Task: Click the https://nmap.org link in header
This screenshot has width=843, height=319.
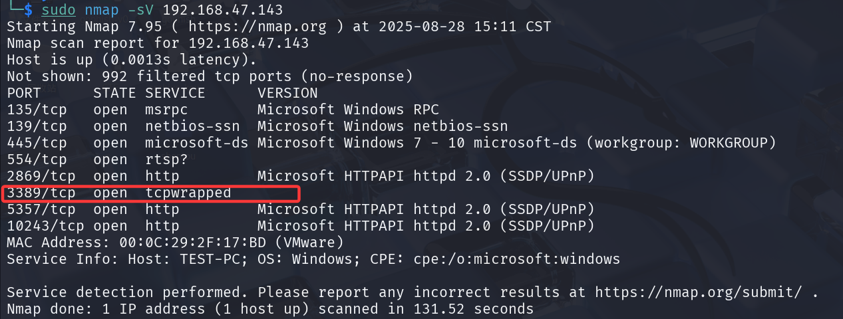Action: (257, 27)
